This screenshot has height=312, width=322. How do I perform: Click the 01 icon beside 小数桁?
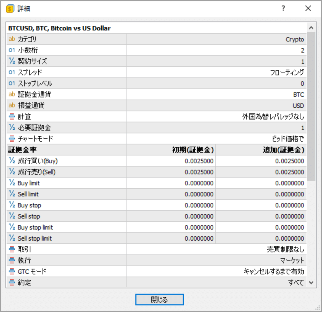coord(12,50)
